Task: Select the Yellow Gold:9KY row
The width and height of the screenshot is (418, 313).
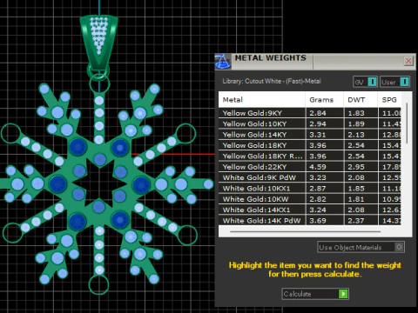Action: click(x=310, y=113)
